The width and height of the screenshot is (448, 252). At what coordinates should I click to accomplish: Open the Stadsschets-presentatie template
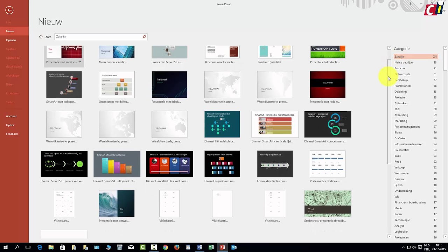328,206
